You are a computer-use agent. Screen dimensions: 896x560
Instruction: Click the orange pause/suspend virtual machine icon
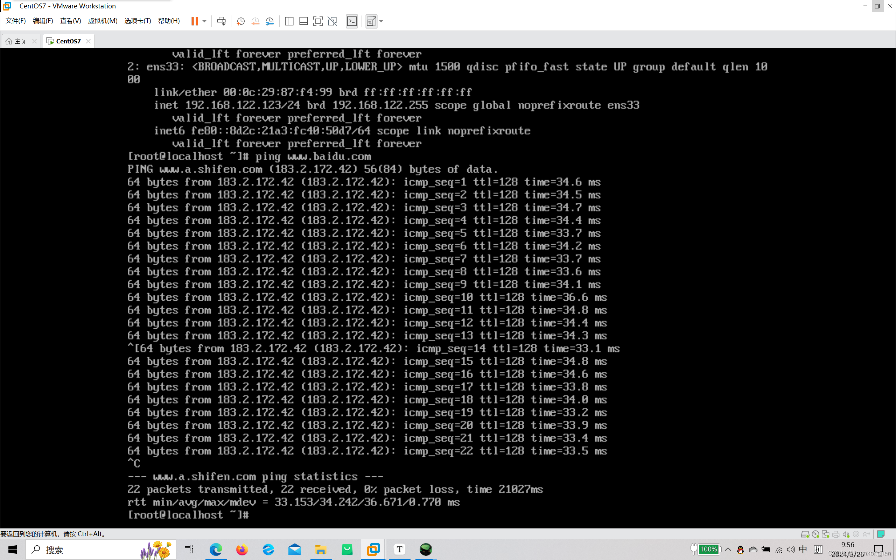tap(194, 21)
